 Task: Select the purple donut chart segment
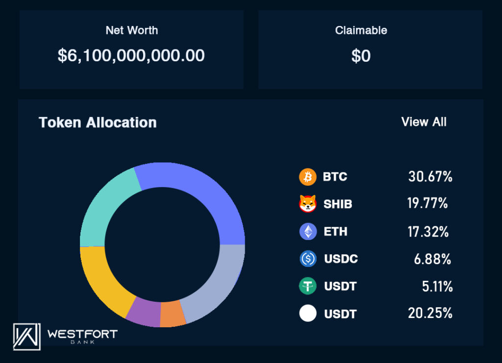point(144,314)
